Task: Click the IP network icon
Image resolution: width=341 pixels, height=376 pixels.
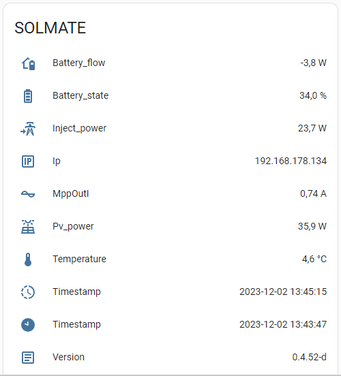Action: click(28, 161)
